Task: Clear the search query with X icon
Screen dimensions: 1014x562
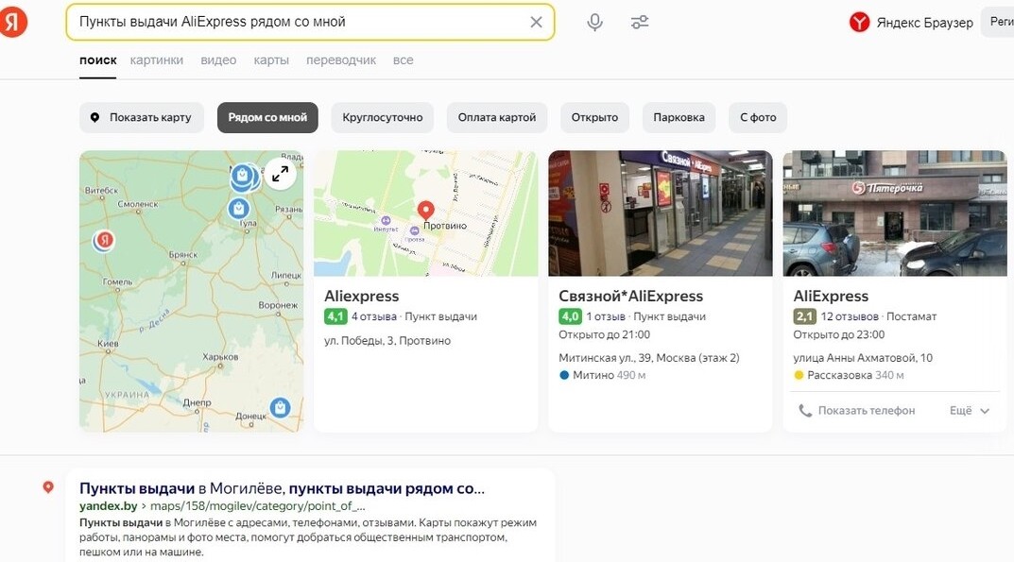Action: [x=536, y=22]
